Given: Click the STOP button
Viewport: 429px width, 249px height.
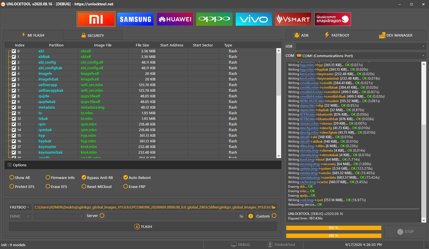Looking at the screenshot, I should (x=405, y=232).
